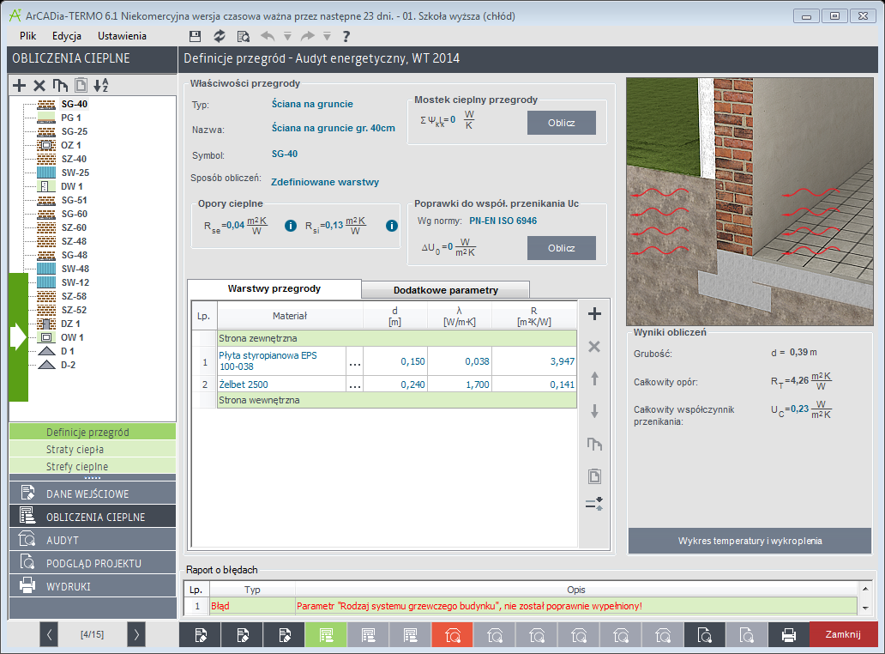Click the save disk icon in toolbar
Image resolution: width=885 pixels, height=654 pixels.
tap(195, 37)
